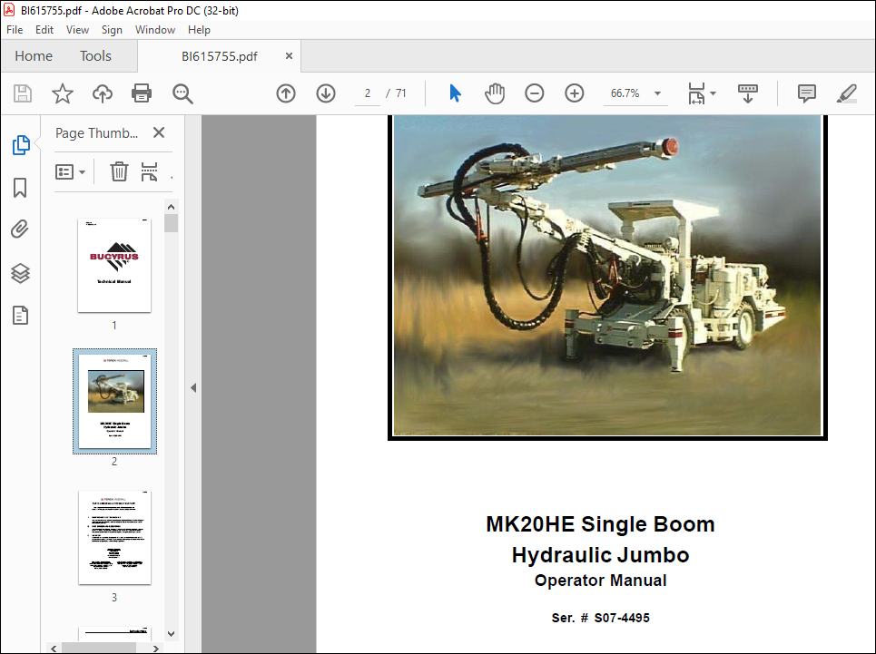The height and width of the screenshot is (654, 876).
Task: Click the scrolling mode toolbar icon
Action: [747, 93]
